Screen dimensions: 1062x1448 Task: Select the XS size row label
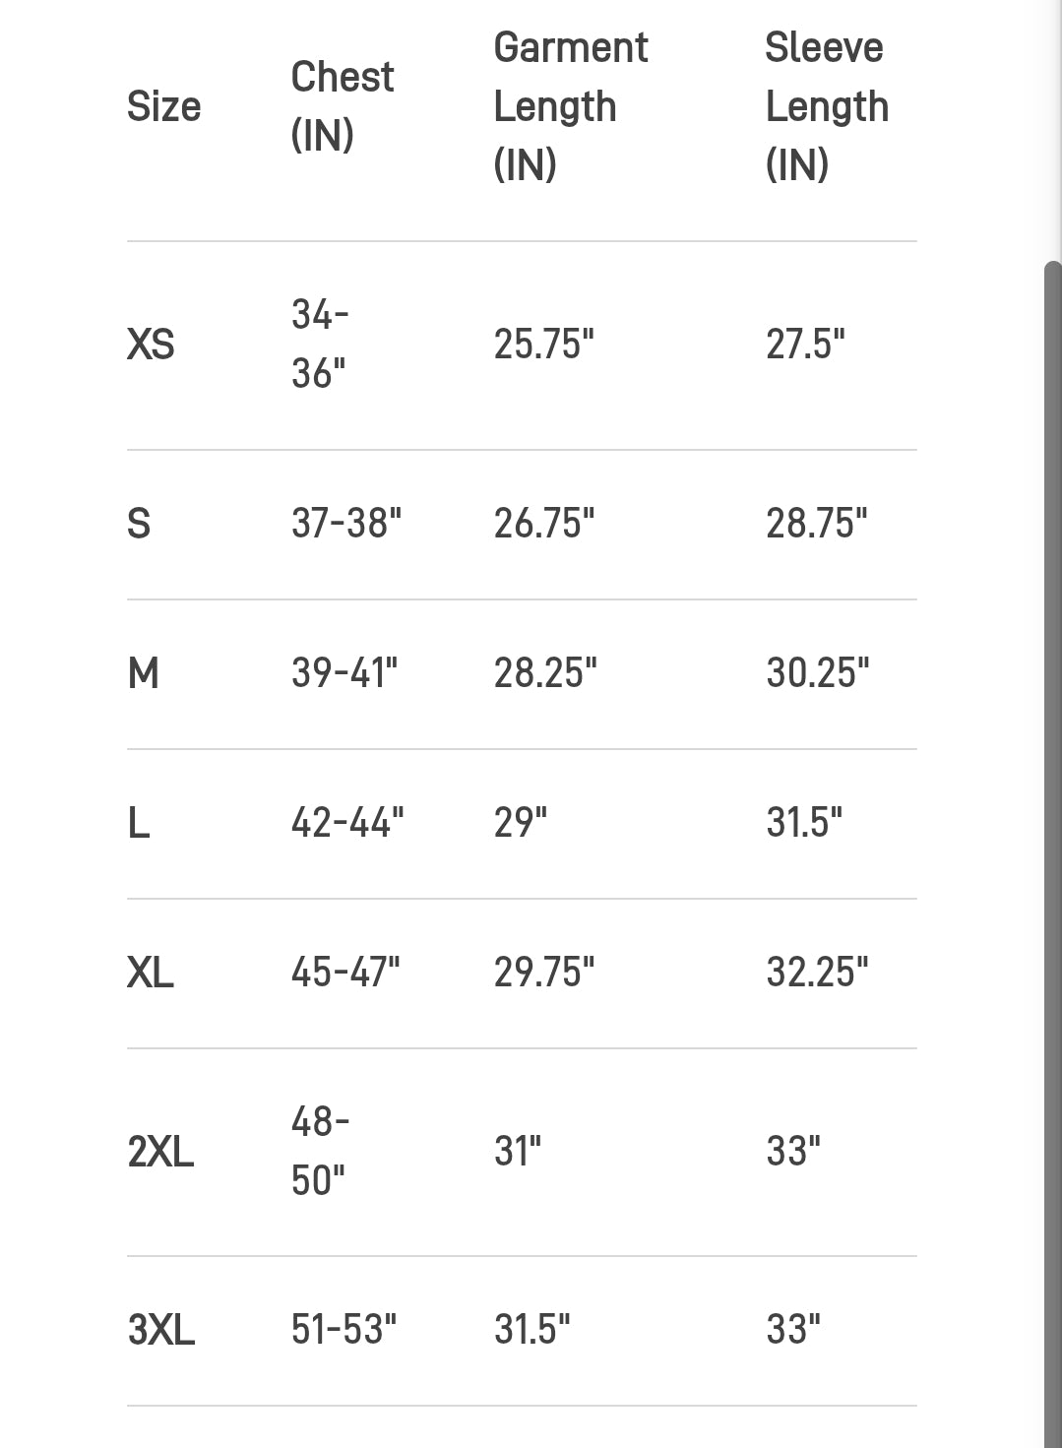151,346
